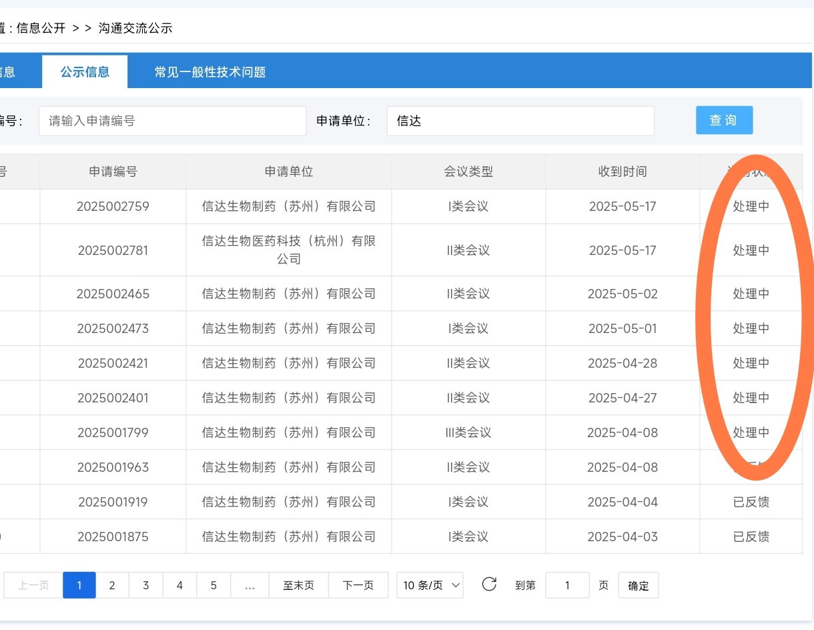Confirm page jump with 确定 button
The image size is (814, 630).
tap(639, 585)
